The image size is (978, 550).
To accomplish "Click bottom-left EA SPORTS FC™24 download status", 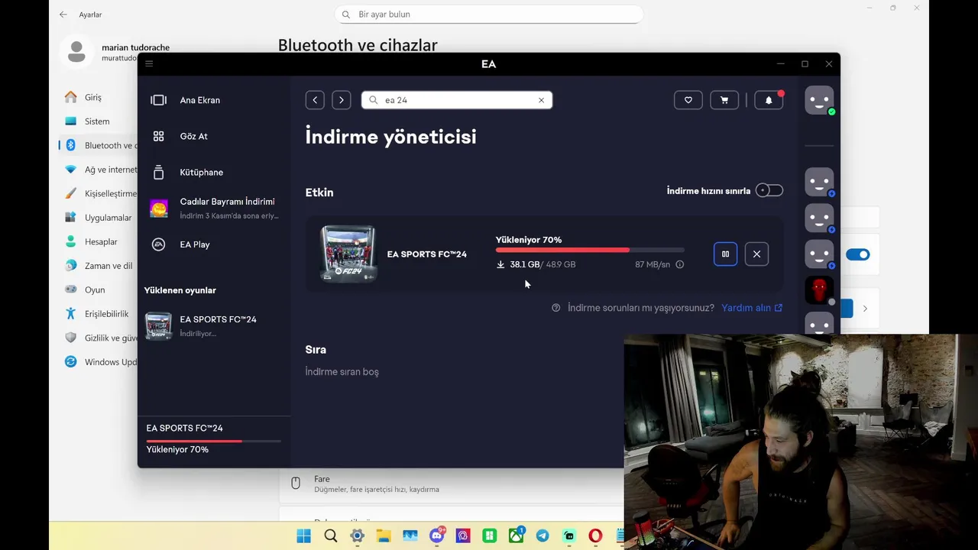I will [214, 438].
